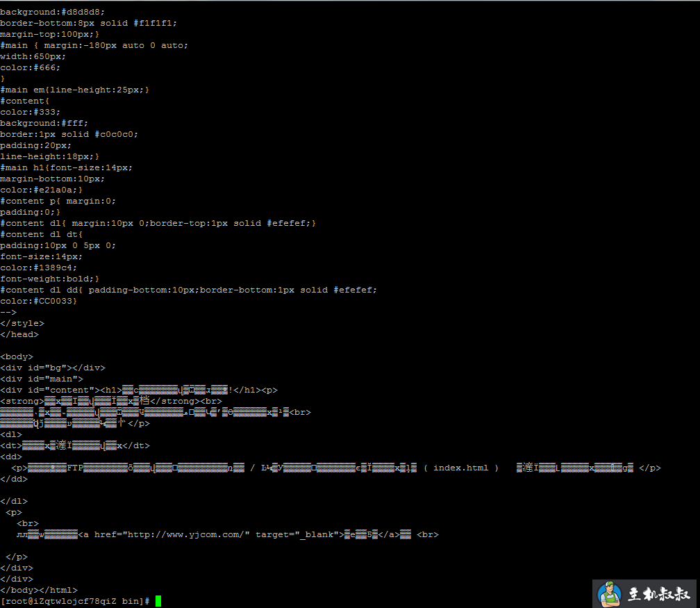Click the green terminal cursor block

[x=158, y=601]
